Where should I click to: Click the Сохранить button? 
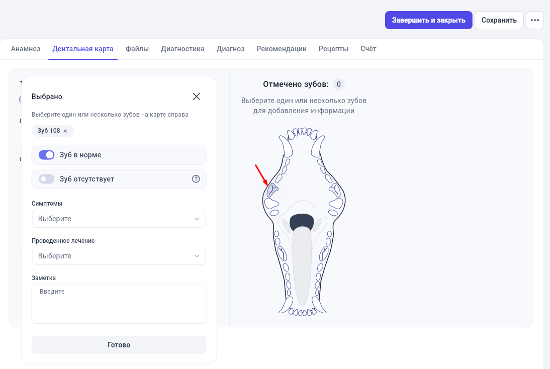(x=499, y=20)
